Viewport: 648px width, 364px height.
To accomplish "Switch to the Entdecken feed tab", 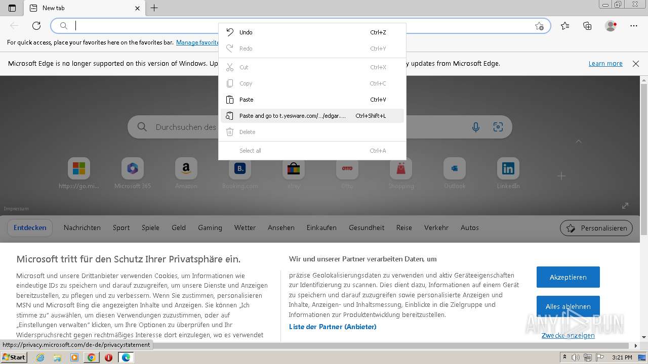I will (30, 227).
